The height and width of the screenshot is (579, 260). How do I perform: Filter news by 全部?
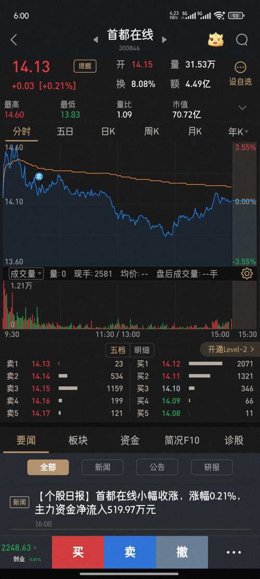[x=48, y=467]
